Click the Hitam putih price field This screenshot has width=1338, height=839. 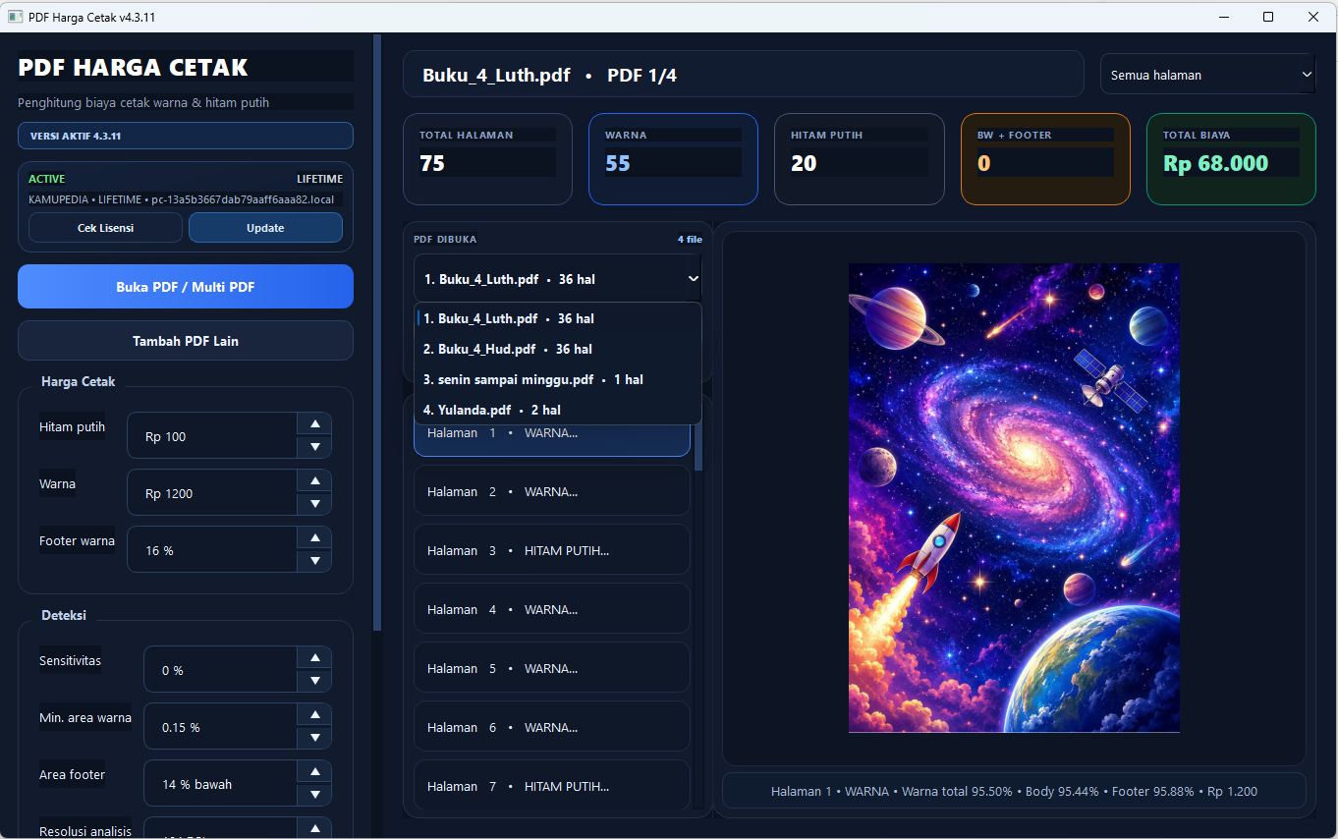[212, 436]
